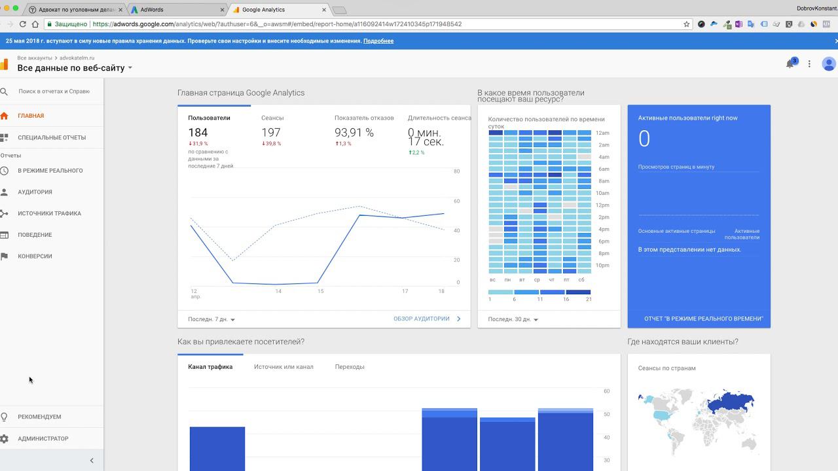Open the Источники трафика icon
838x471 pixels.
4,213
